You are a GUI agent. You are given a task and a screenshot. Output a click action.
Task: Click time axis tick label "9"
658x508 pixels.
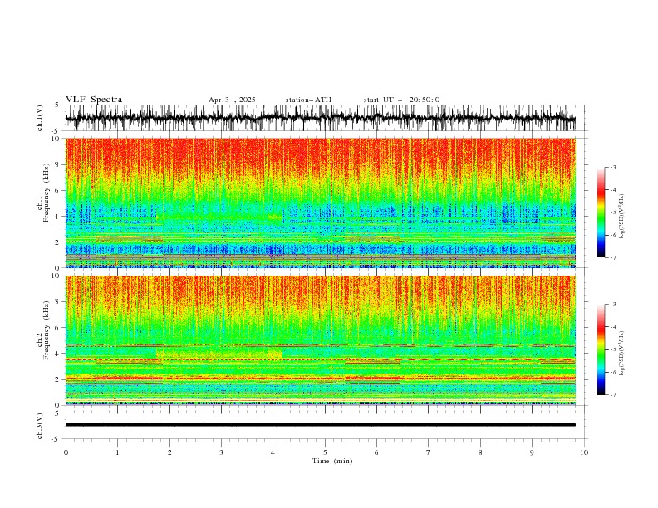pos(532,452)
